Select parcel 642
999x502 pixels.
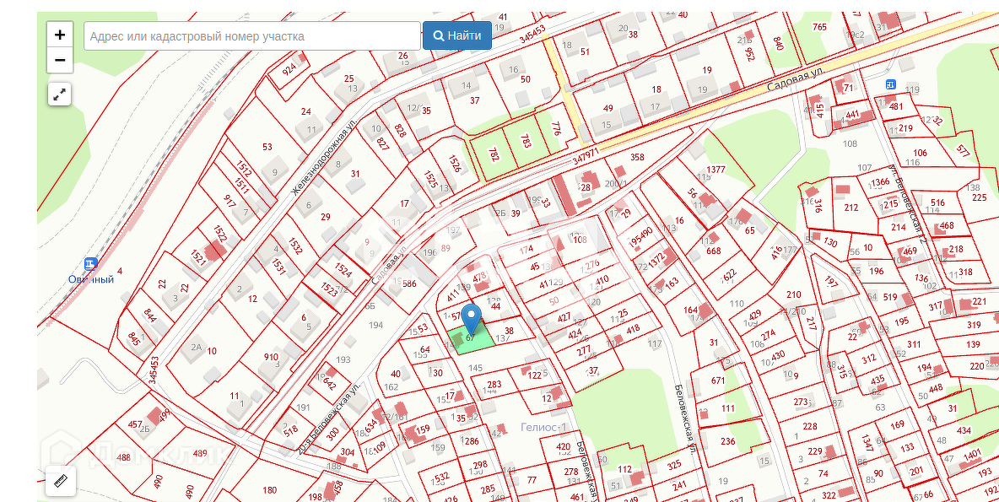tap(329, 383)
